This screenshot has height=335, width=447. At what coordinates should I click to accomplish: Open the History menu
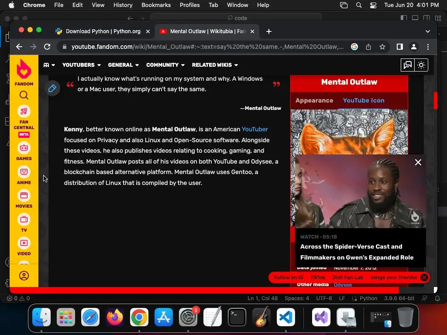tap(123, 5)
